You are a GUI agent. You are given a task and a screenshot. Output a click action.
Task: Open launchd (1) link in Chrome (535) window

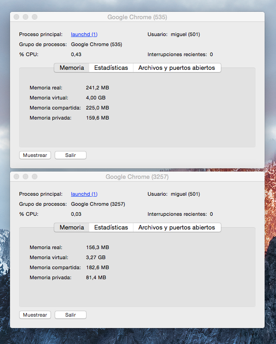84,34
